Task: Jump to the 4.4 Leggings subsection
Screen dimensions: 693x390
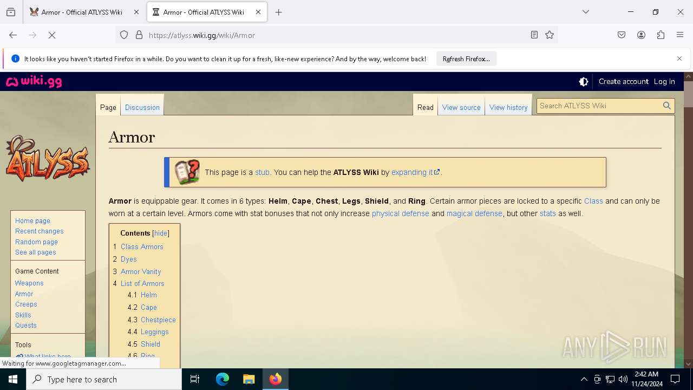Action: pyautogui.click(x=155, y=331)
